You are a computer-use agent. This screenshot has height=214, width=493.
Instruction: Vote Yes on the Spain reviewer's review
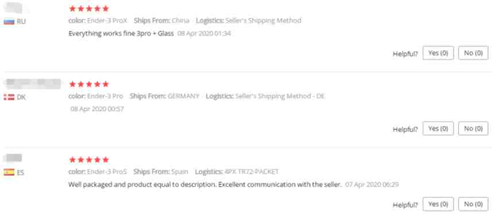[x=438, y=204]
